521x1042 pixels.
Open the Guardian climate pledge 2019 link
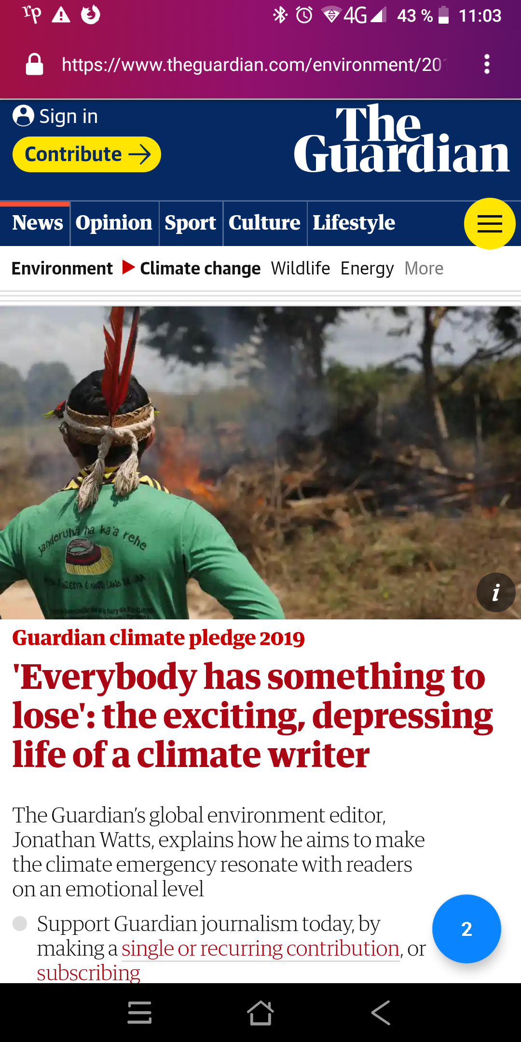tap(159, 638)
